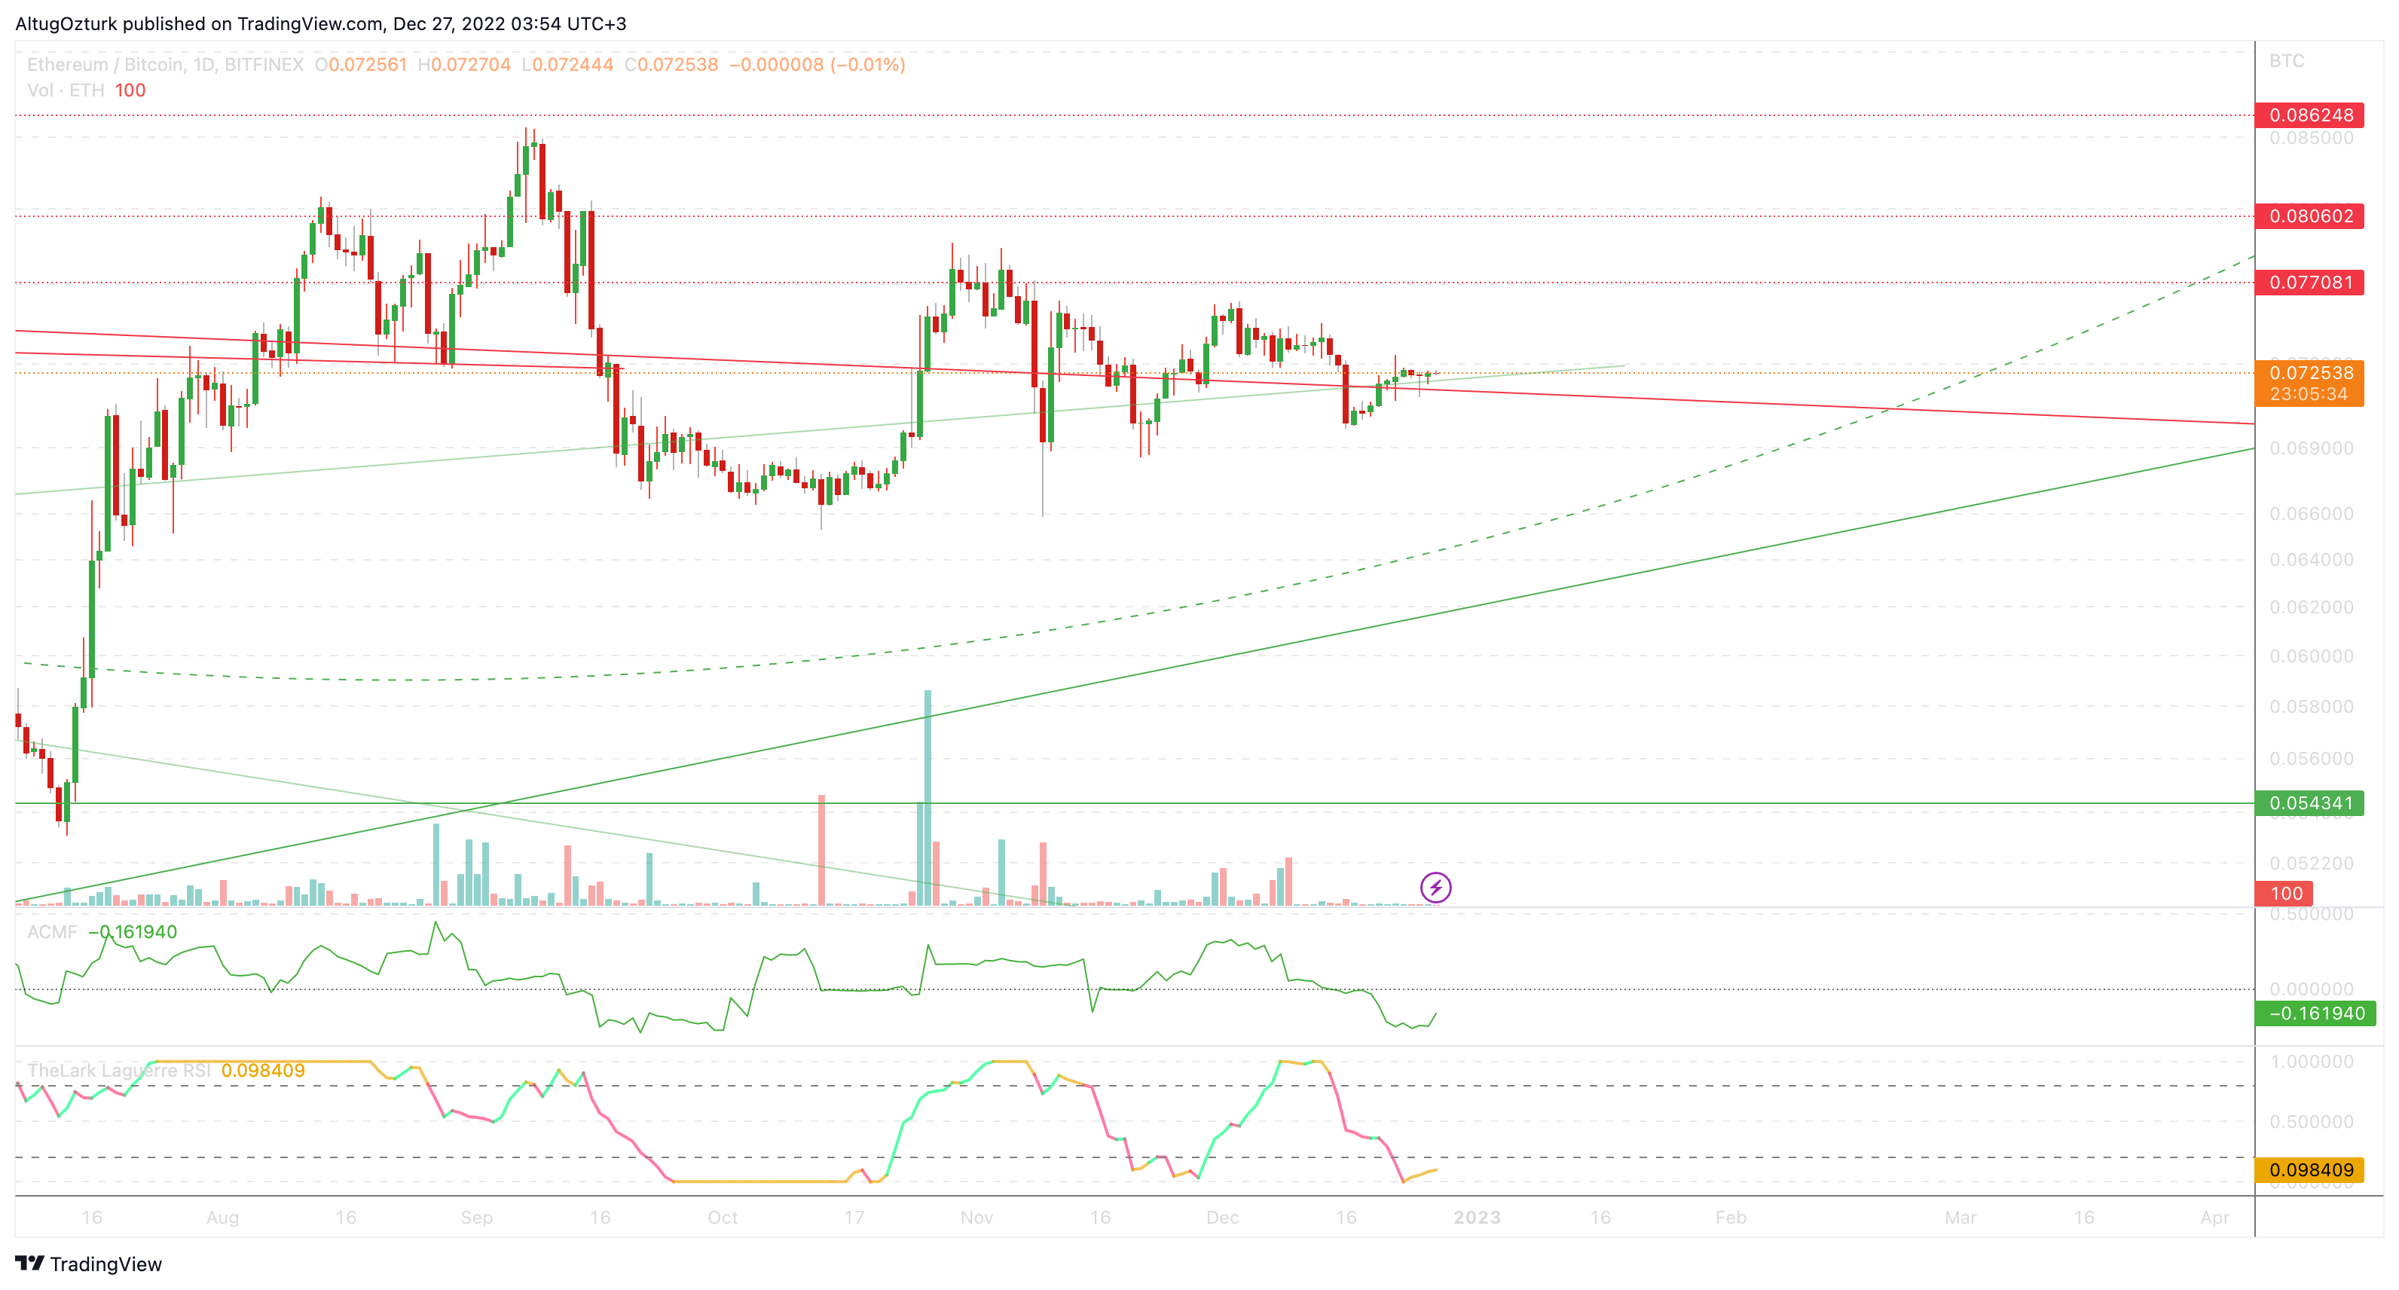
Task: Click TheLark Laguerre RSI legend name
Action: click(119, 1070)
